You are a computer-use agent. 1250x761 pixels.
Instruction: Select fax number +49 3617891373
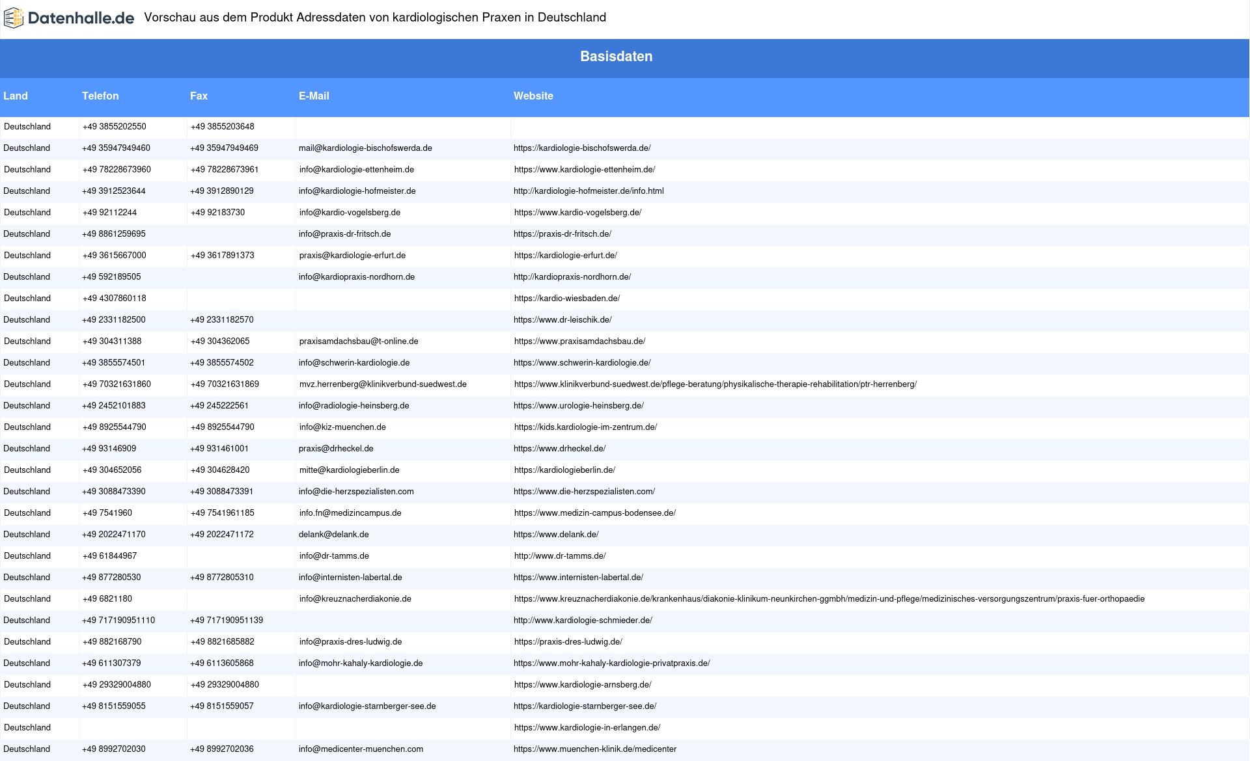pos(223,256)
